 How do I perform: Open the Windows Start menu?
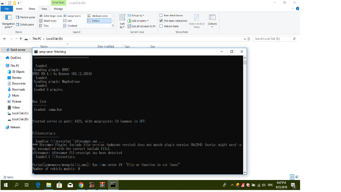[x=6, y=185]
